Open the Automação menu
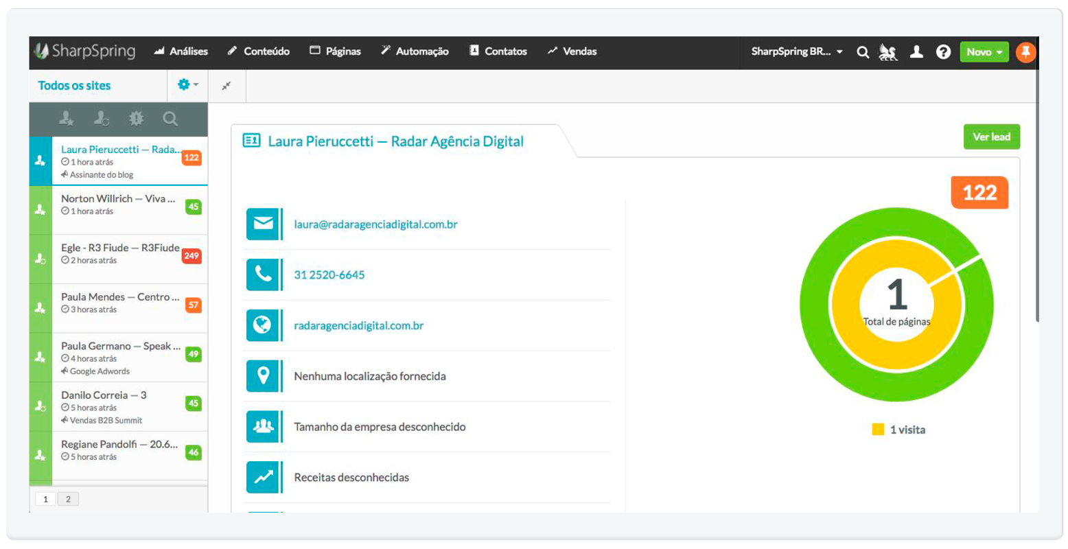Image resolution: width=1068 pixels, height=549 pixels. 415,51
